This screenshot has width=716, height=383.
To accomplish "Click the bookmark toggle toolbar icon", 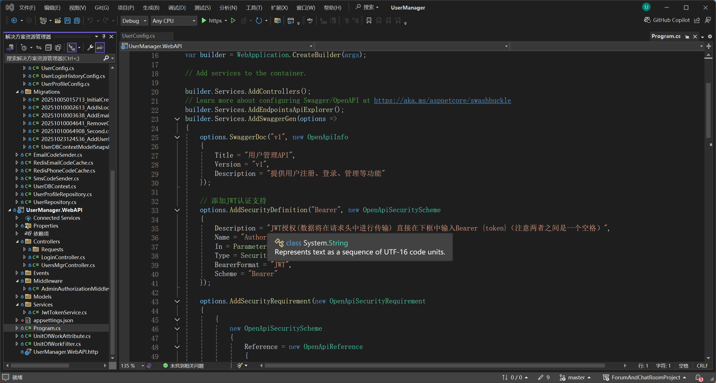I will (369, 21).
